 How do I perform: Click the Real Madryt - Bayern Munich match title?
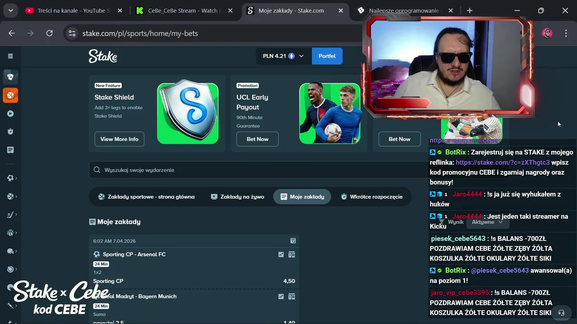pyautogui.click(x=139, y=297)
